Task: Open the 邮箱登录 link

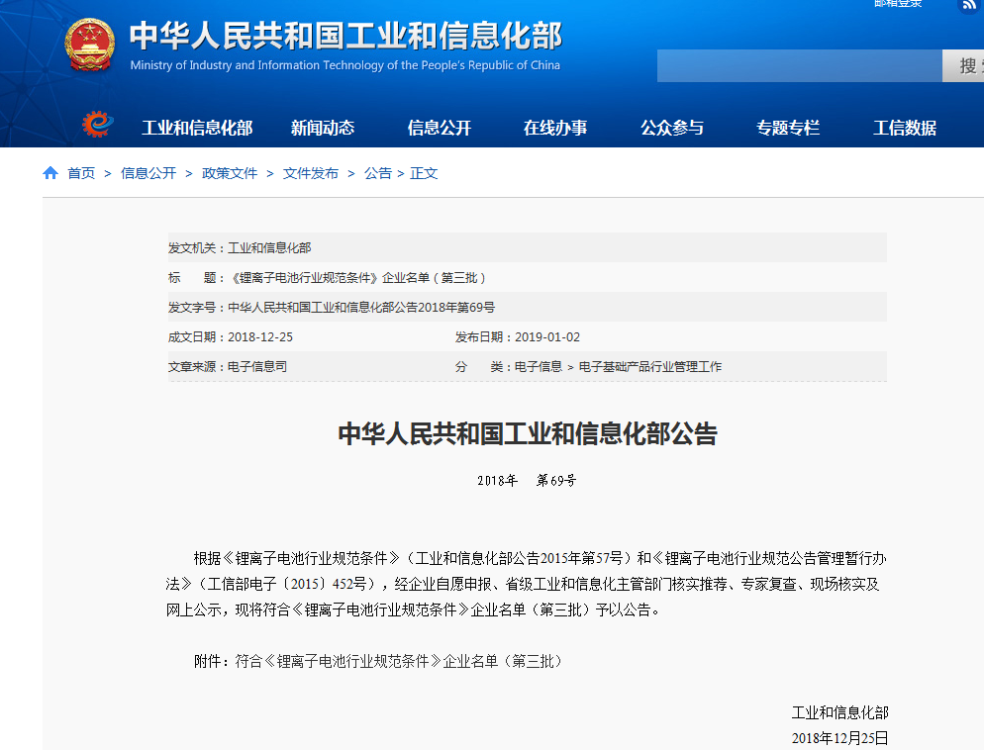Action: click(x=897, y=4)
